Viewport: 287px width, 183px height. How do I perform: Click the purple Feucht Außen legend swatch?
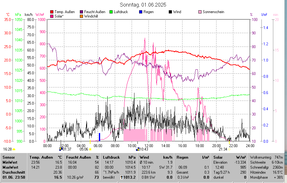(81, 12)
